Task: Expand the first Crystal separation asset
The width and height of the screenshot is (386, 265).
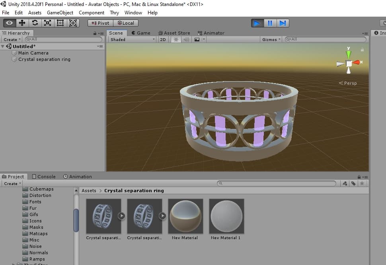Action: [x=122, y=216]
